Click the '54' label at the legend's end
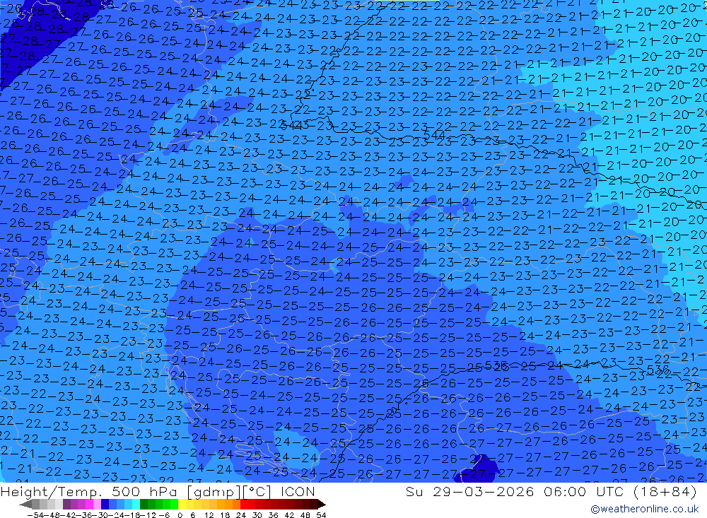 (321, 515)
